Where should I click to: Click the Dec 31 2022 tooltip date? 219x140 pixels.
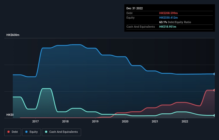click(x=135, y=8)
